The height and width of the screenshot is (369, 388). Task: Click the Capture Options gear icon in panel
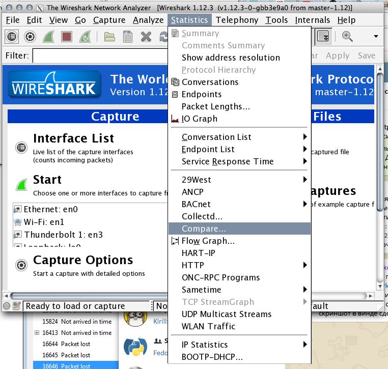click(x=21, y=265)
